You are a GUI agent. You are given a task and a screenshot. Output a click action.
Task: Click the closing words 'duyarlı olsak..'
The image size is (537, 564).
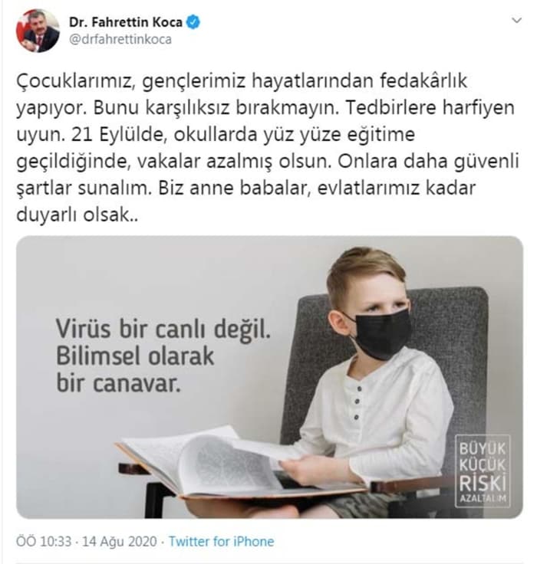pyautogui.click(x=77, y=215)
